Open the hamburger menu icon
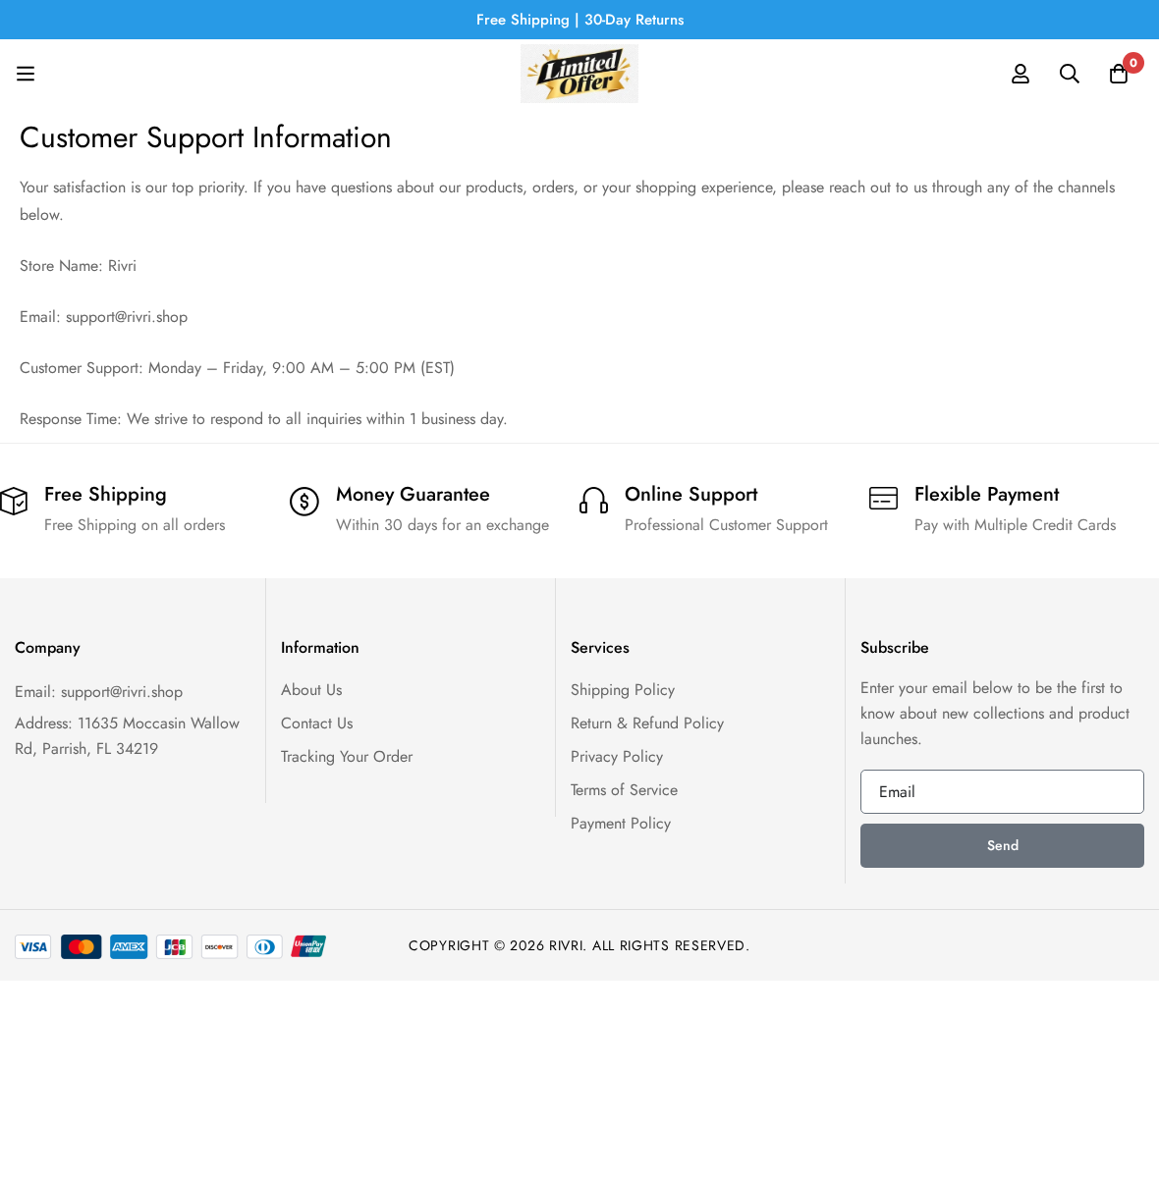The height and width of the screenshot is (1178, 1159). pos(26,74)
